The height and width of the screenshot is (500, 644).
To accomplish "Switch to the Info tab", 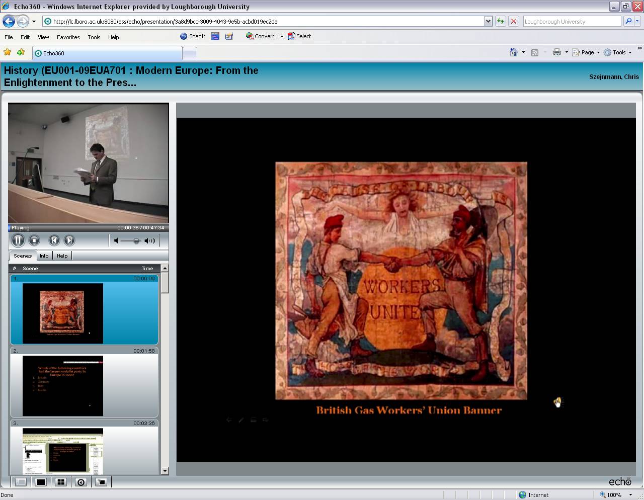I will click(x=44, y=256).
